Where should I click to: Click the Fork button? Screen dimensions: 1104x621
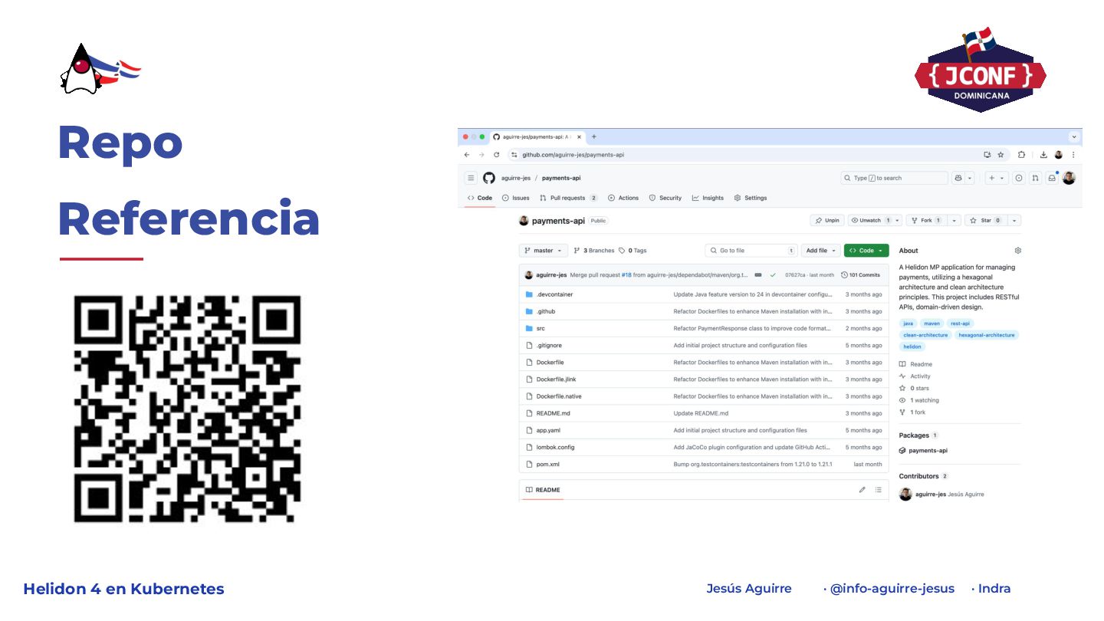pos(927,220)
